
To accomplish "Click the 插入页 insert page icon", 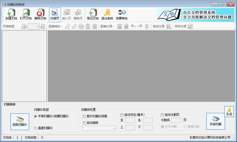I will click(x=66, y=15).
